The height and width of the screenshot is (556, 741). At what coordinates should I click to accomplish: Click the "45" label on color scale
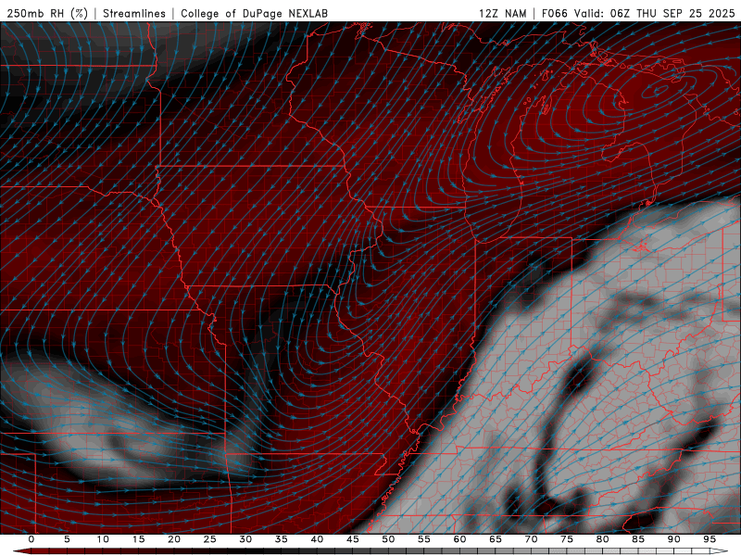pyautogui.click(x=353, y=539)
